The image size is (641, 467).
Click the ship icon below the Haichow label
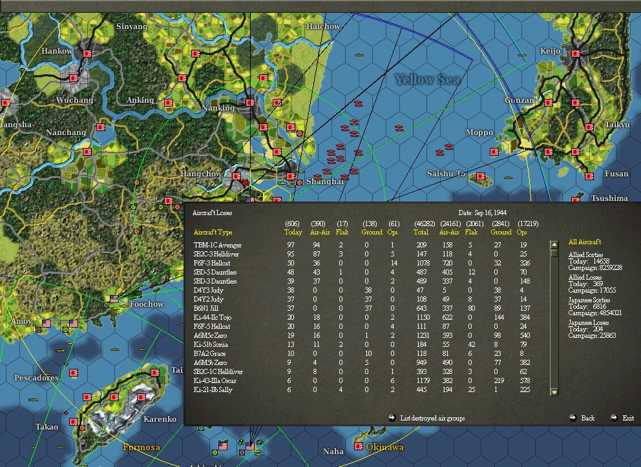pos(359,54)
